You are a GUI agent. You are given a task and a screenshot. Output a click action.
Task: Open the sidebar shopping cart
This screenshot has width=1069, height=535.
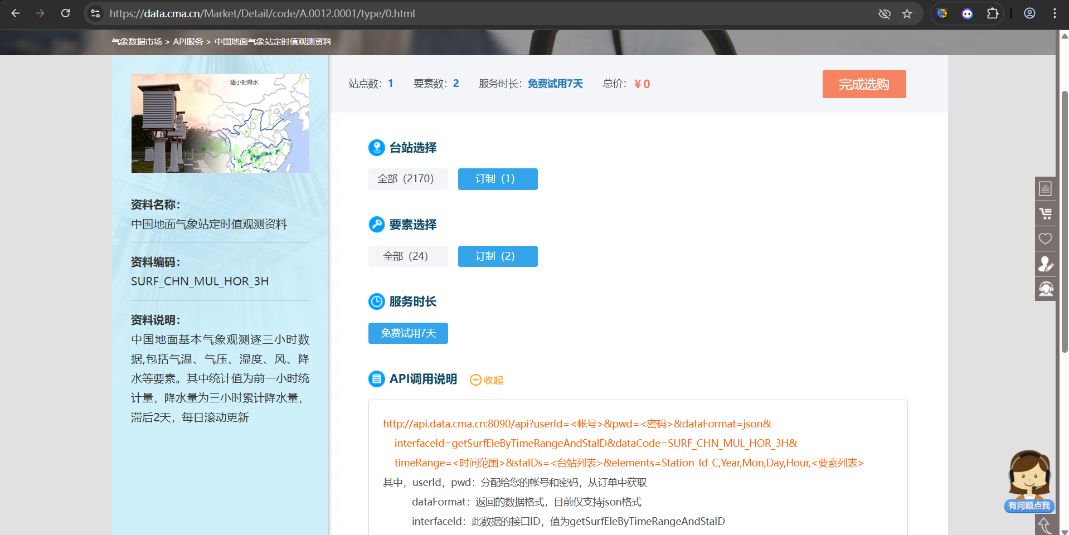click(1046, 213)
